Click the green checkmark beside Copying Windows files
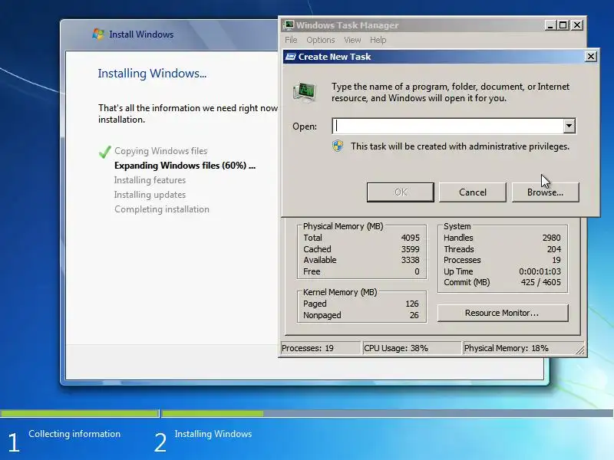The height and width of the screenshot is (460, 614). (x=104, y=152)
